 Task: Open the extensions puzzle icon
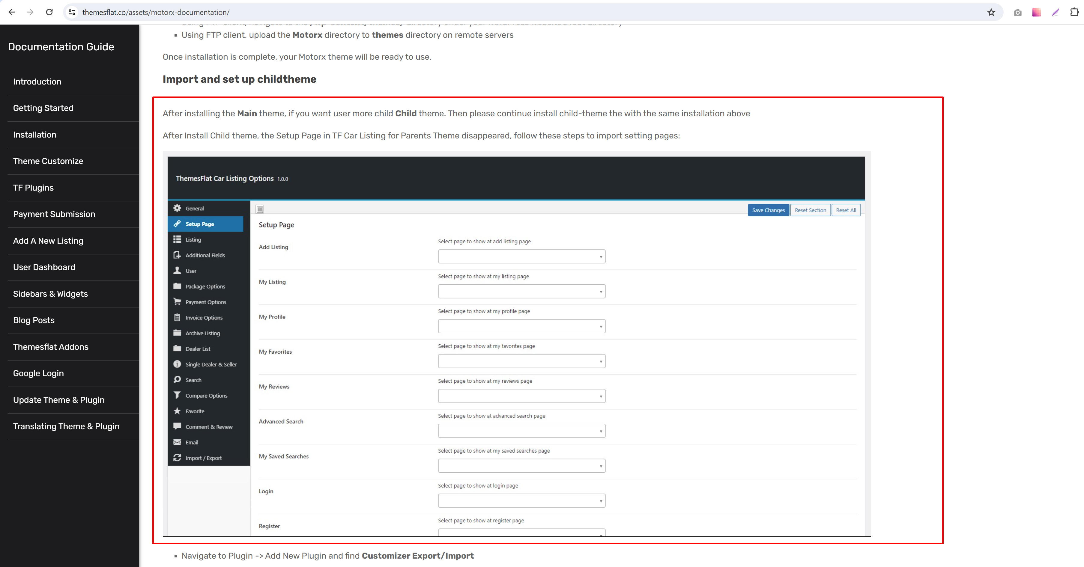point(1074,12)
